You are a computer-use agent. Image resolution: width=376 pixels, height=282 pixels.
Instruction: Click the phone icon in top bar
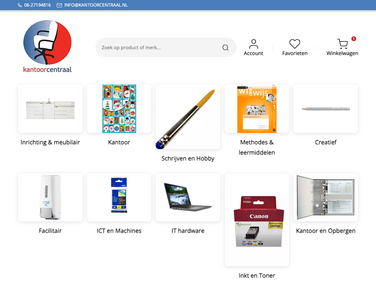(20, 5)
